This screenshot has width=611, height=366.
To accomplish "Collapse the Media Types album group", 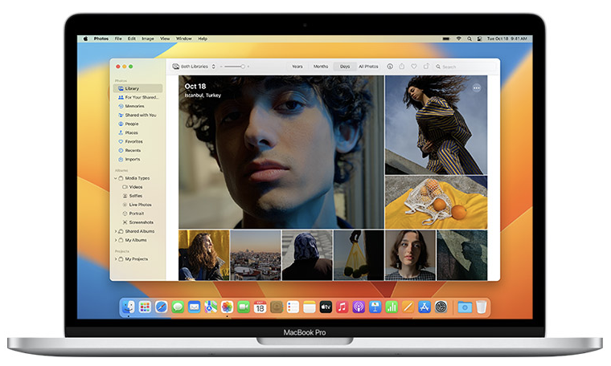I will 115,178.
